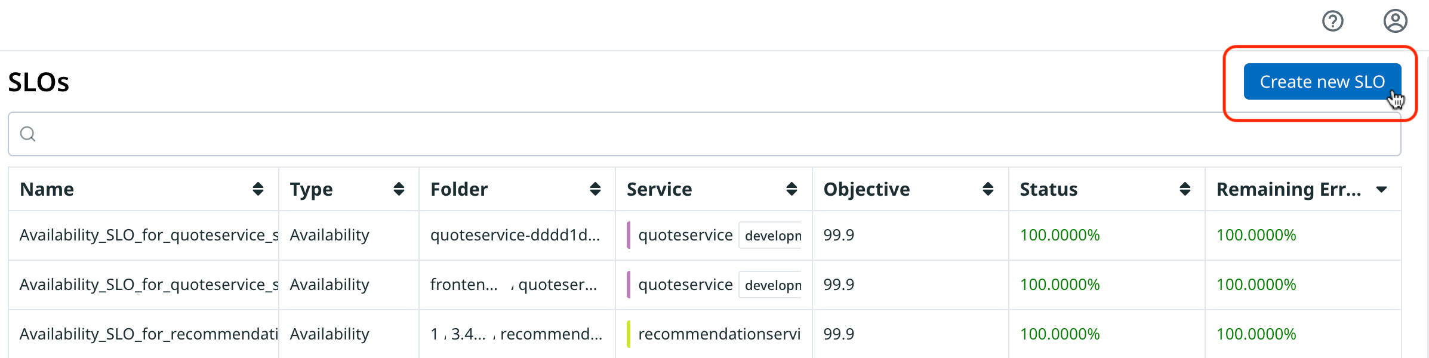Open the user account profile icon
The width and height of the screenshot is (1429, 358).
pyautogui.click(x=1395, y=21)
